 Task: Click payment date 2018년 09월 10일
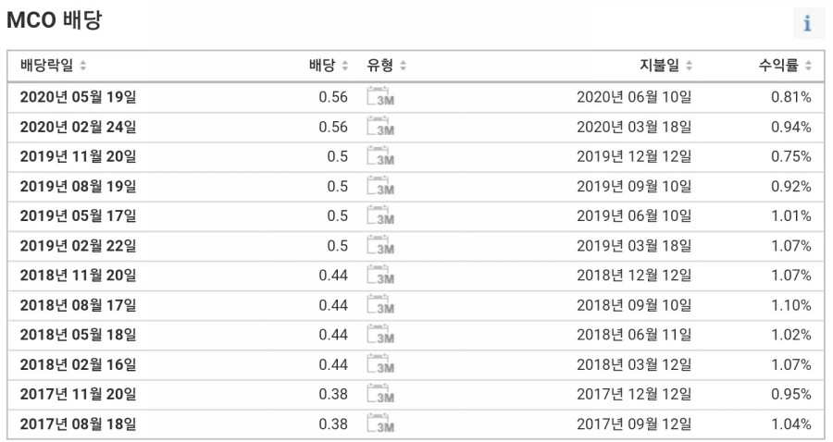[x=634, y=305]
